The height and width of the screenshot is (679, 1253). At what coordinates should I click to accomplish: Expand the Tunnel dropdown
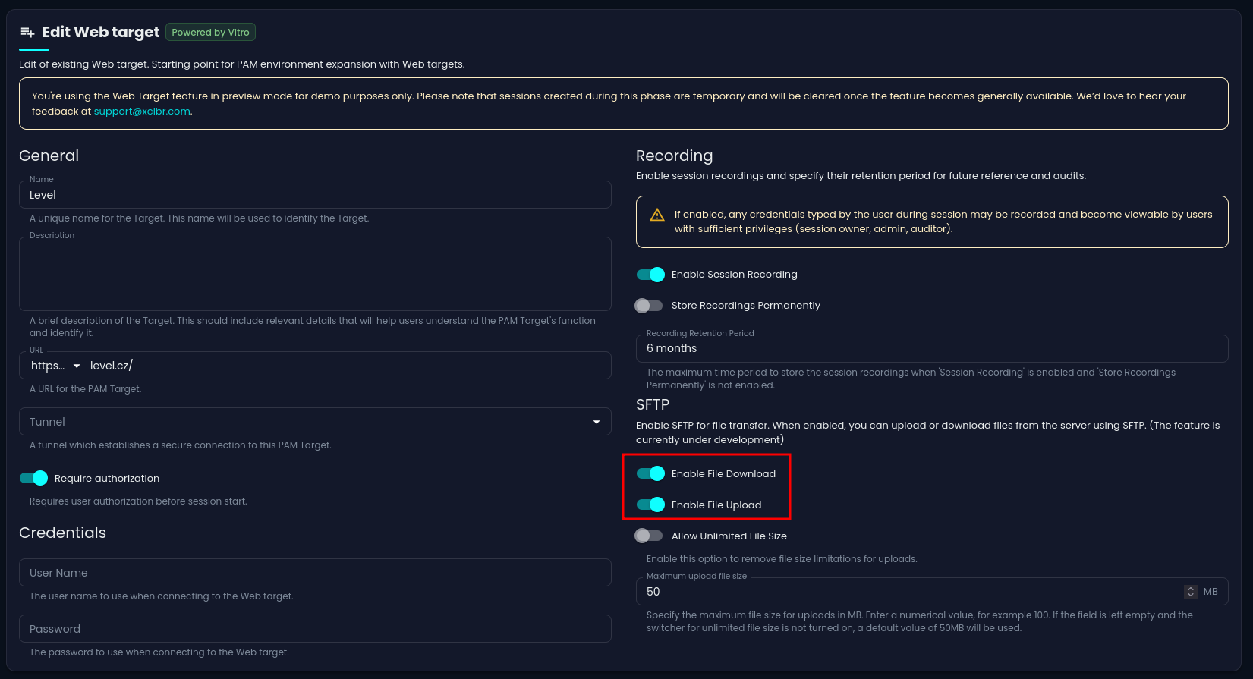pyautogui.click(x=315, y=422)
